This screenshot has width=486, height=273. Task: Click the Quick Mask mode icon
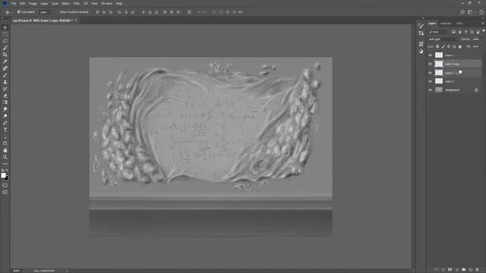click(5, 185)
